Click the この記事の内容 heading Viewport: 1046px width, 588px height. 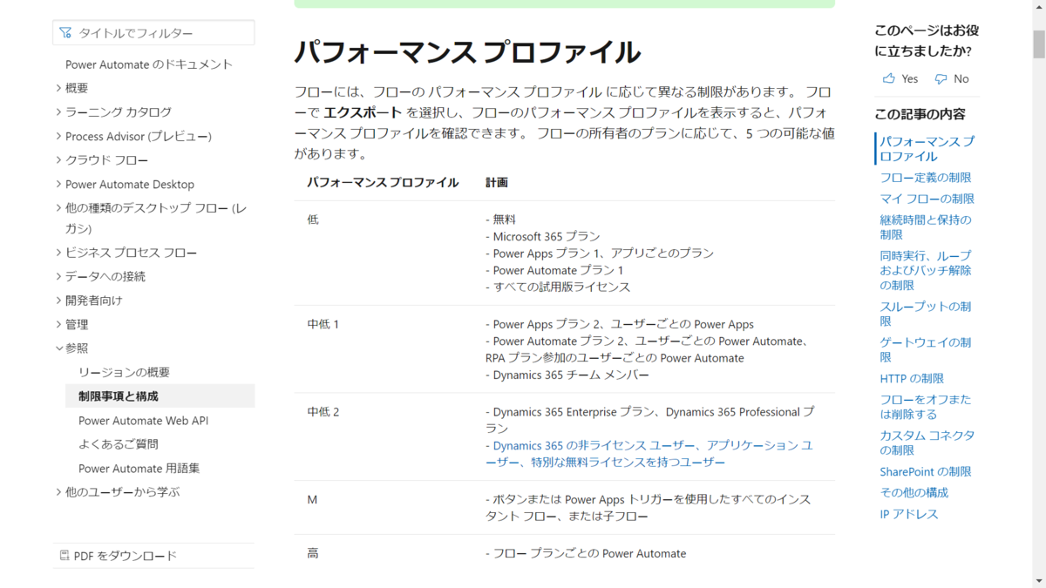tap(920, 114)
